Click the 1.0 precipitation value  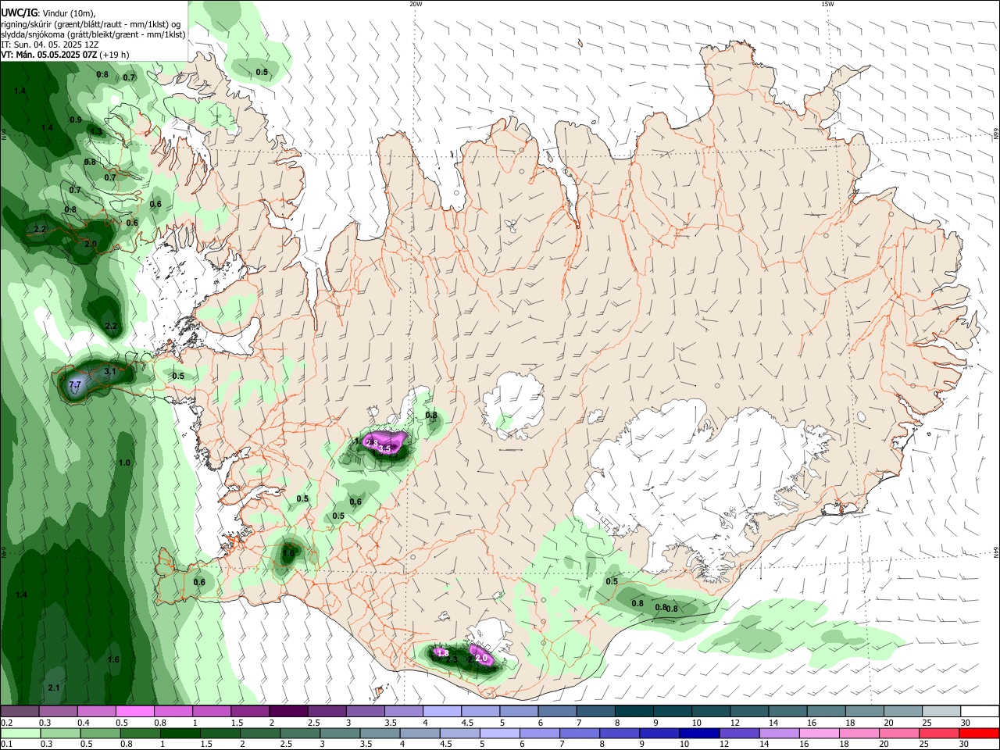124,463
